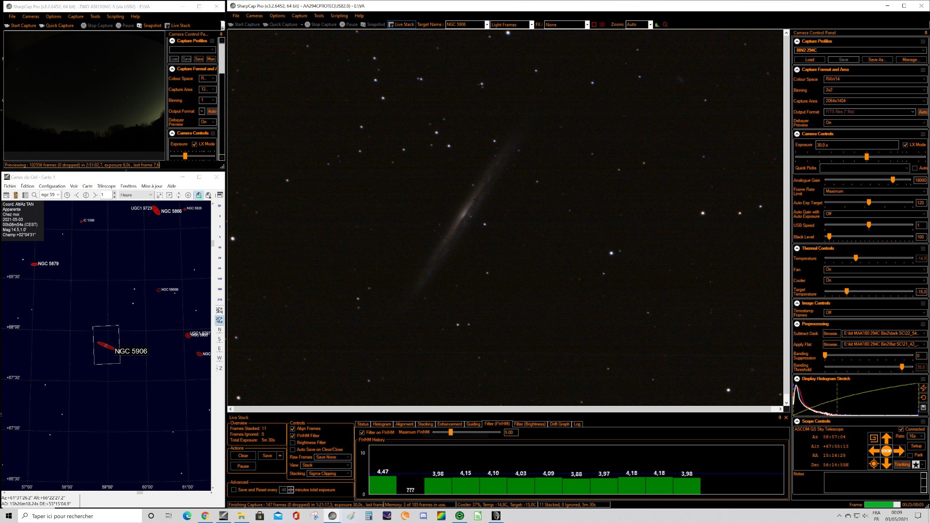Click the orange STOP slew button

click(x=886, y=451)
